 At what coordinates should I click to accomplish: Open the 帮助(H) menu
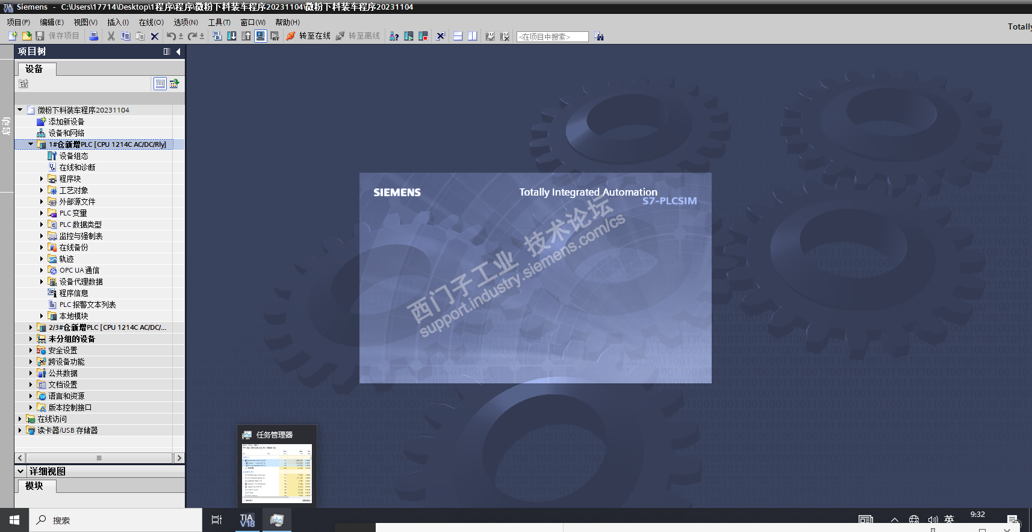click(x=287, y=22)
